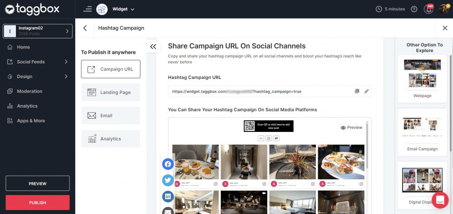Share the campaign on LinkedIn
The width and height of the screenshot is (453, 214).
coord(168,196)
